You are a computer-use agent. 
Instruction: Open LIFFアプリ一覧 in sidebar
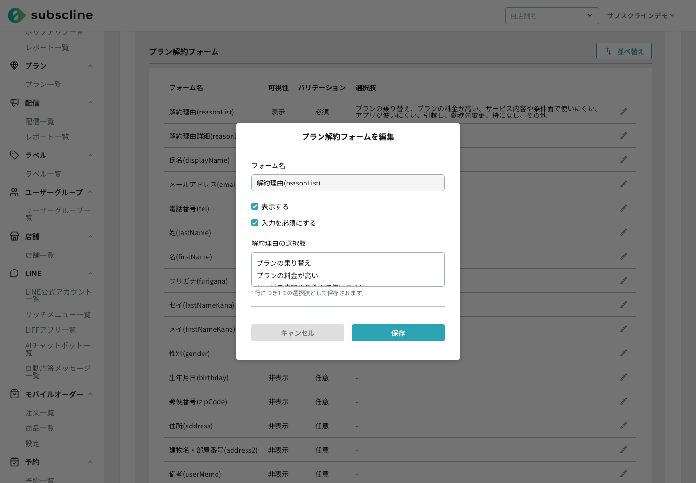pos(51,330)
